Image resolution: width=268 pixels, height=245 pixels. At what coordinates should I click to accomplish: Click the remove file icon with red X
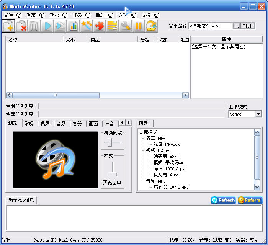tap(21, 26)
